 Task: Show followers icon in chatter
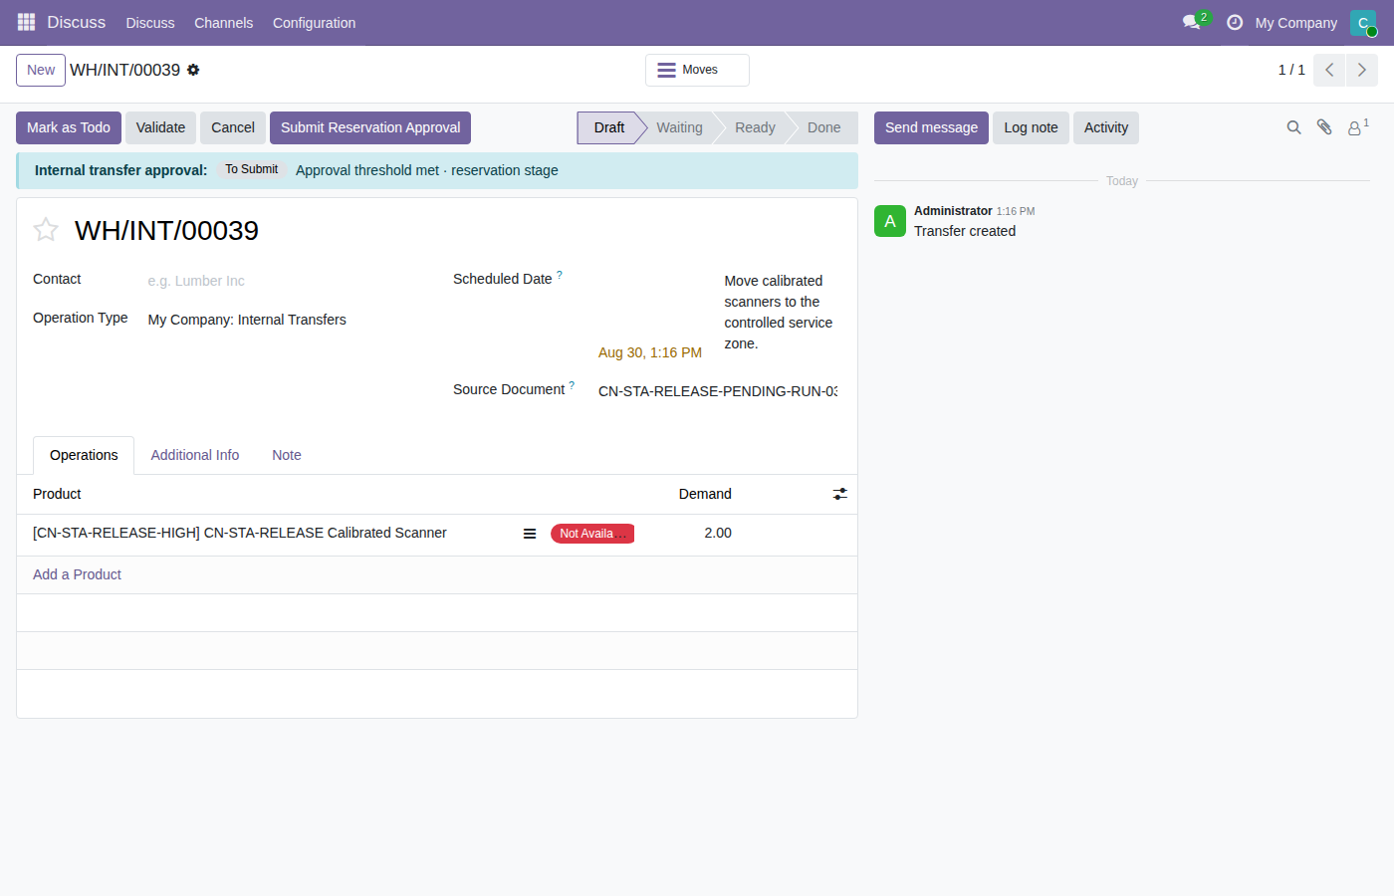click(1358, 127)
